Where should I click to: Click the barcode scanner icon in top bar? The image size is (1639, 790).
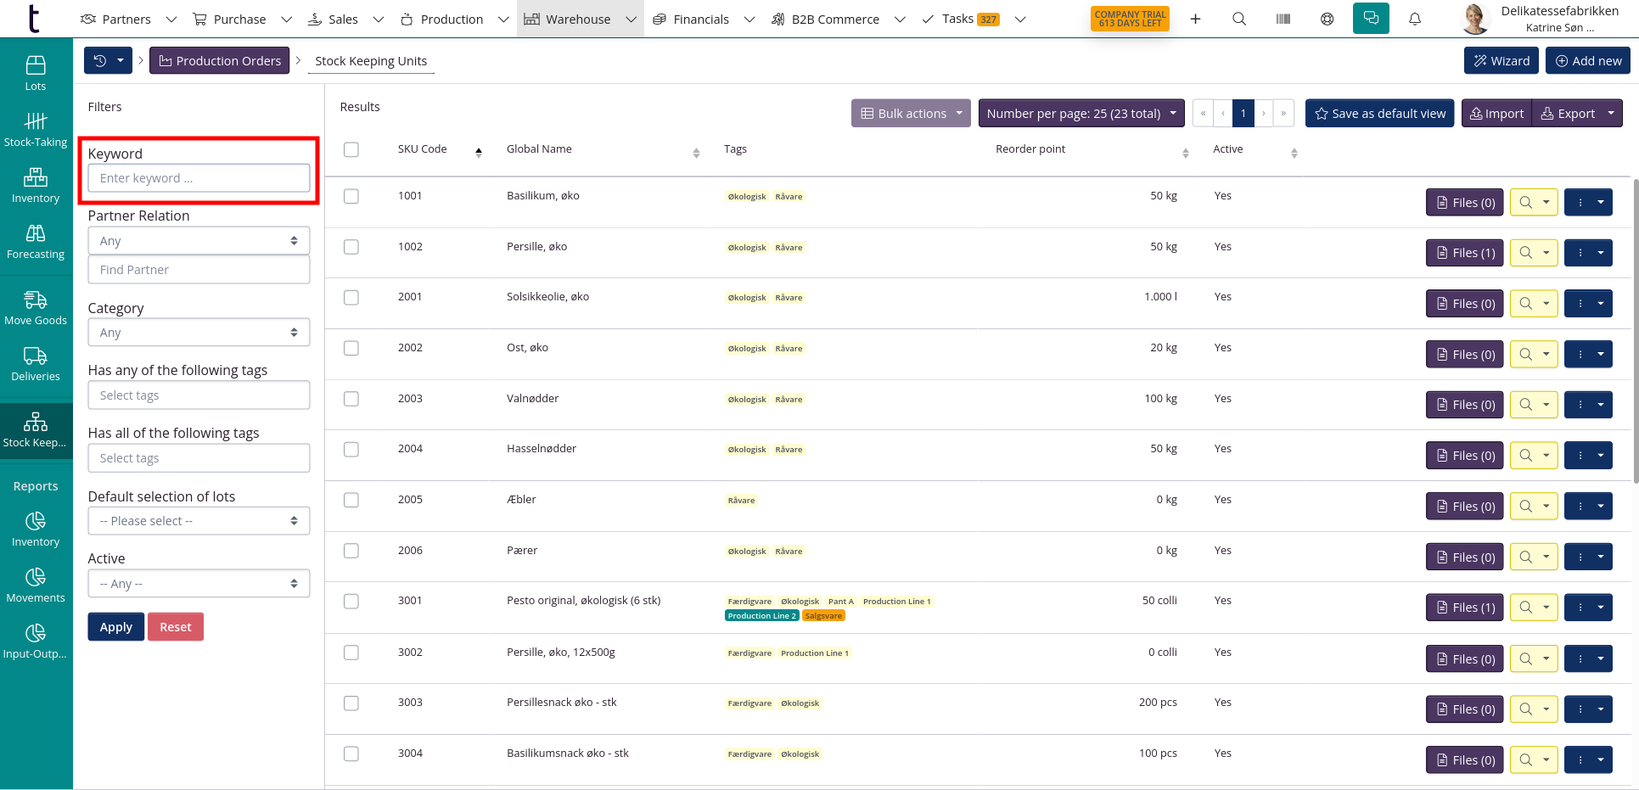point(1283,19)
